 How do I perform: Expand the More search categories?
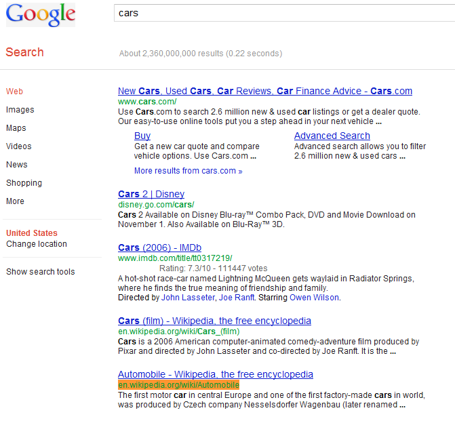(x=15, y=201)
